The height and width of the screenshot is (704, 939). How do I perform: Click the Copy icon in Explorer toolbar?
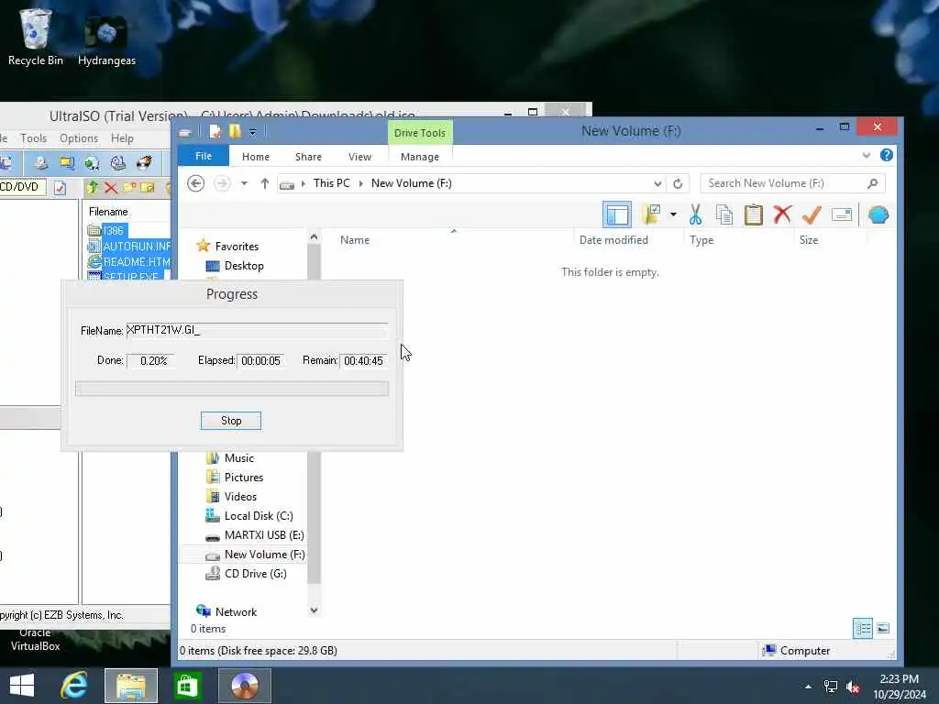(724, 214)
